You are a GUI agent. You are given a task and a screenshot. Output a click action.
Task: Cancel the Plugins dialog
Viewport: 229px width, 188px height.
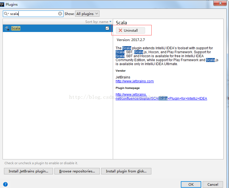pyautogui.click(x=213, y=185)
